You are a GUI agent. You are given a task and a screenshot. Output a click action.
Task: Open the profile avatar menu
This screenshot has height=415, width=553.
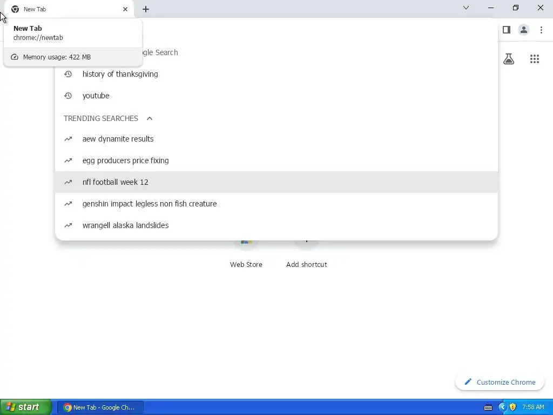point(524,30)
